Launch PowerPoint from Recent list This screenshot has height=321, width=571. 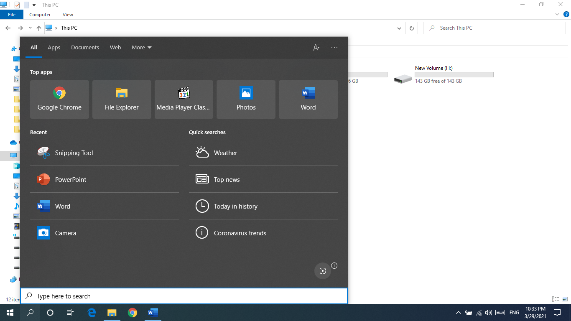click(71, 179)
